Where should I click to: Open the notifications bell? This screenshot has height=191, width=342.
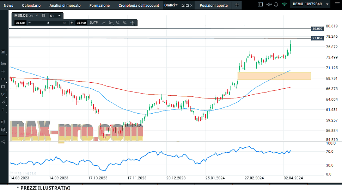(x=276, y=4)
